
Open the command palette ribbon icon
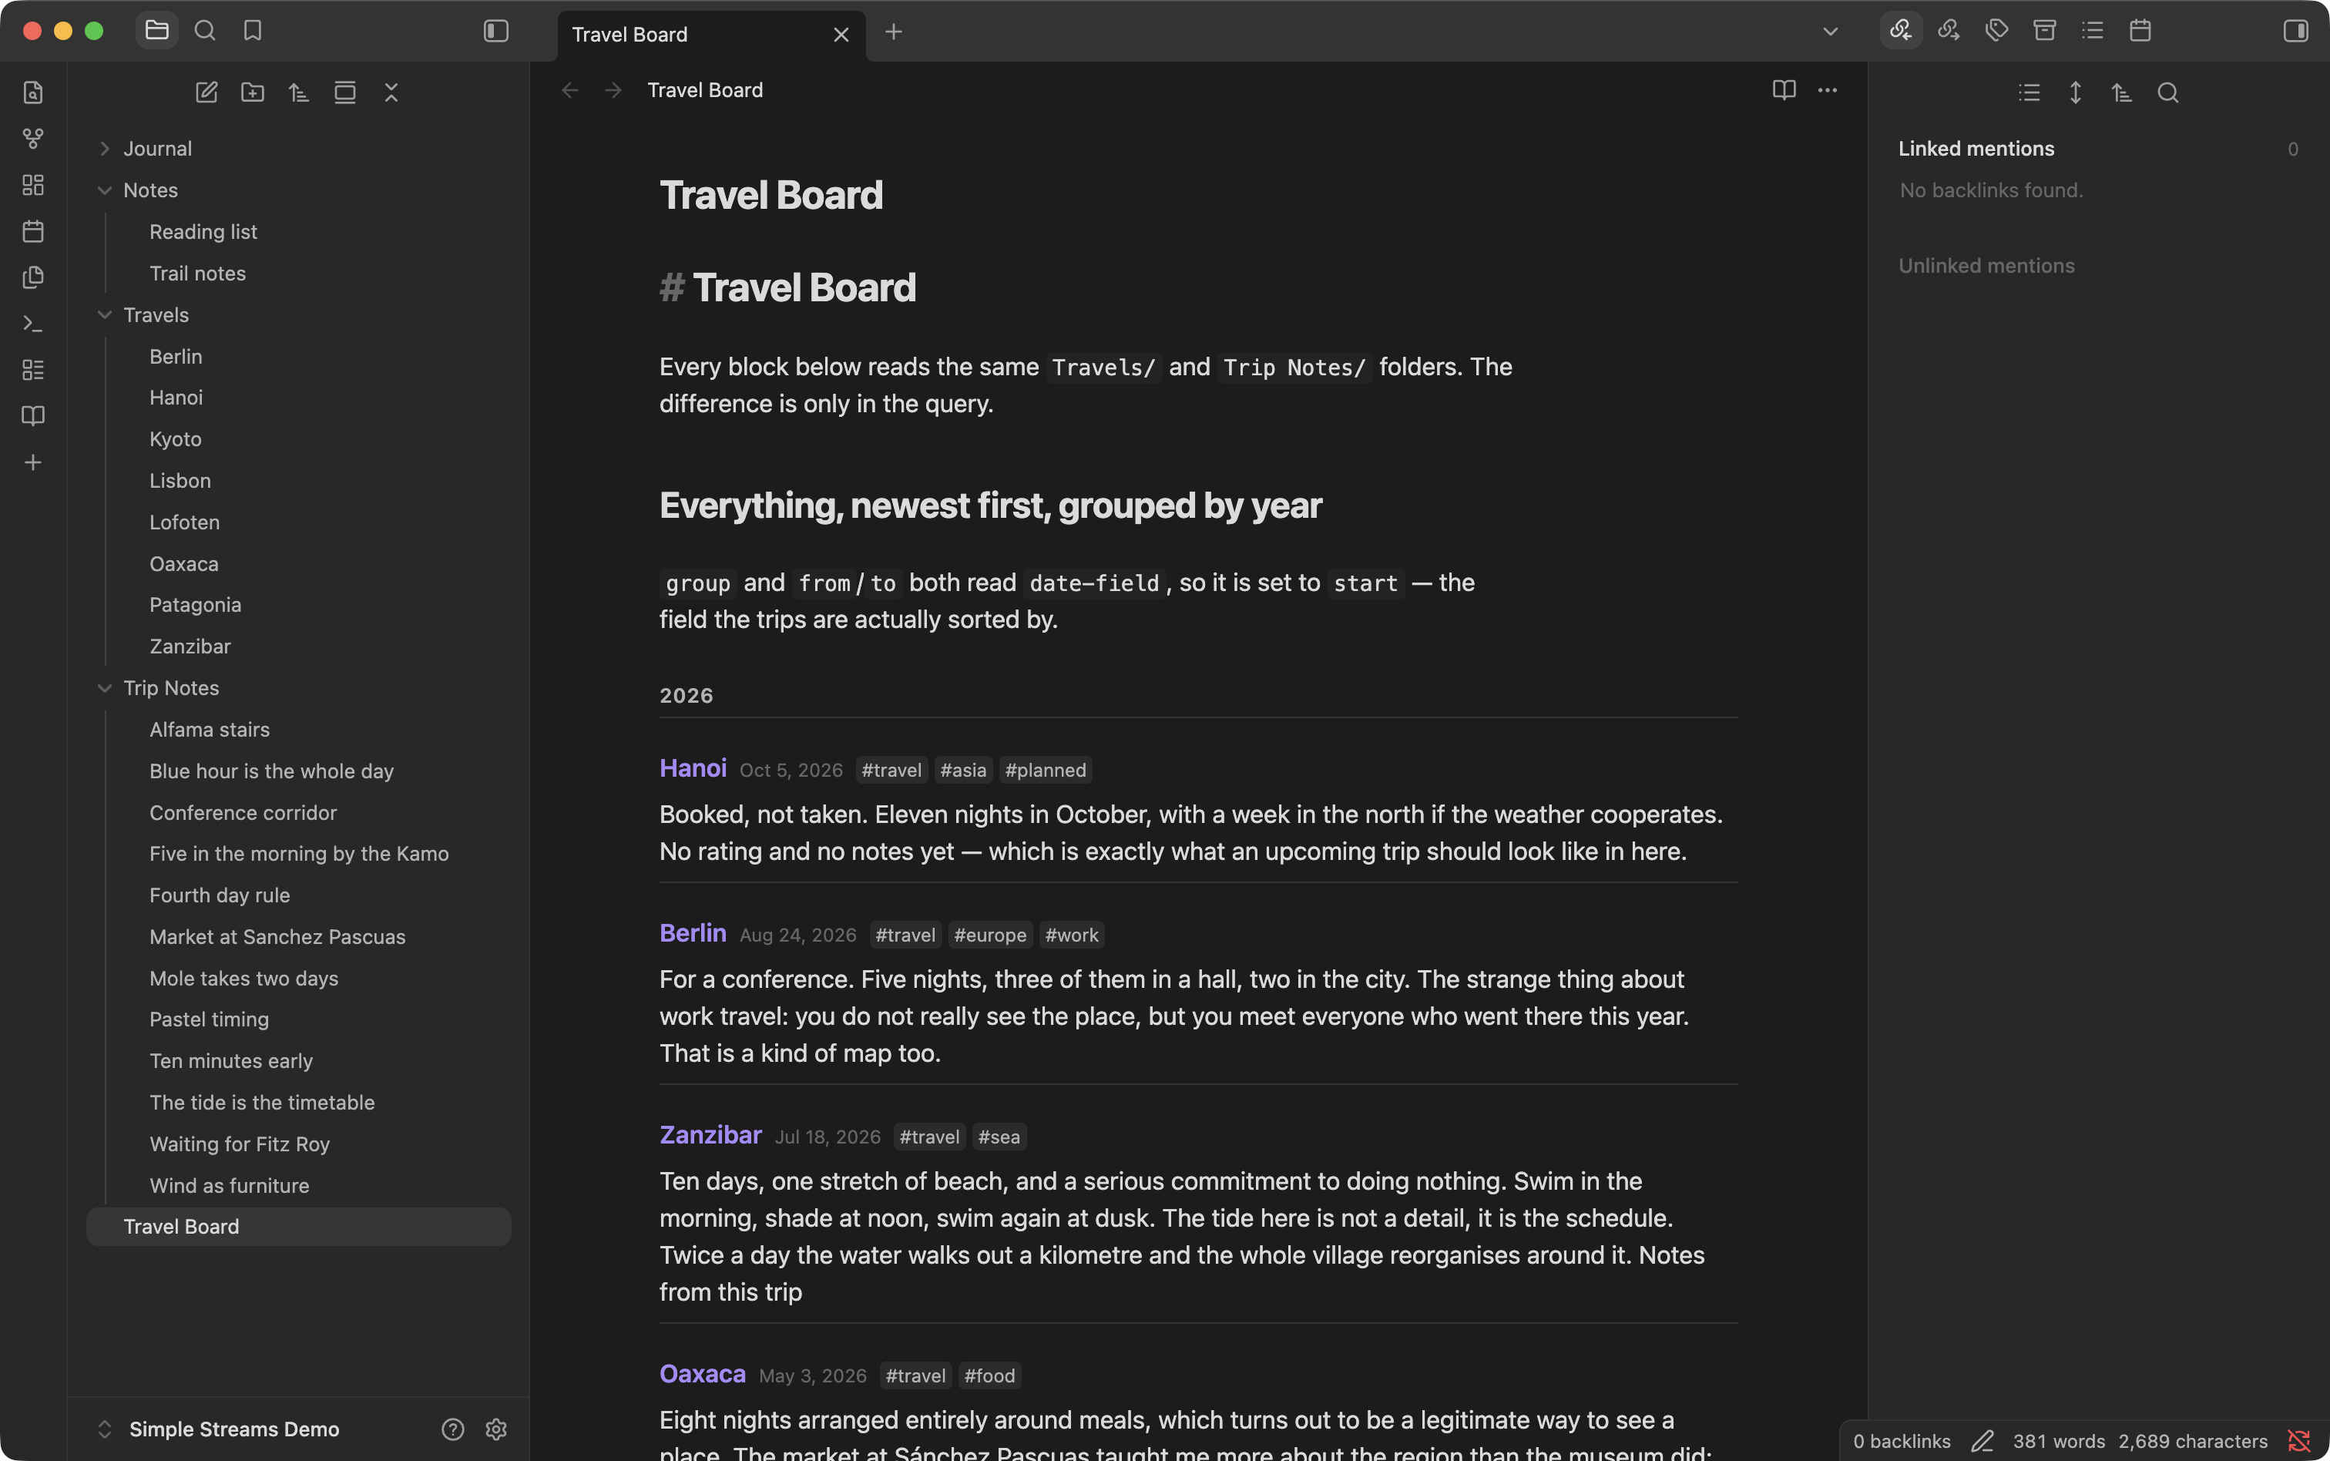click(33, 324)
